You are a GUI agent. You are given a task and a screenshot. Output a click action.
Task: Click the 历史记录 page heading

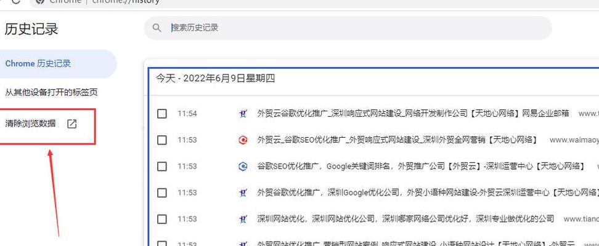tap(31, 30)
